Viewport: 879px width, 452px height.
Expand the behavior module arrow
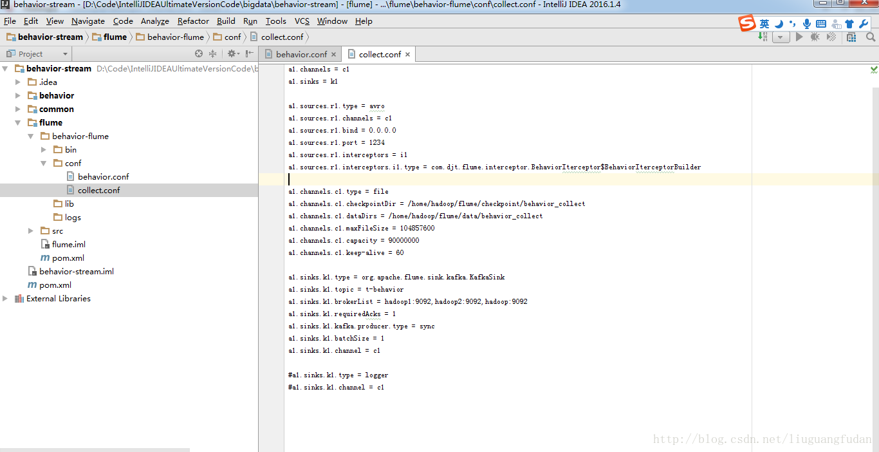click(18, 95)
